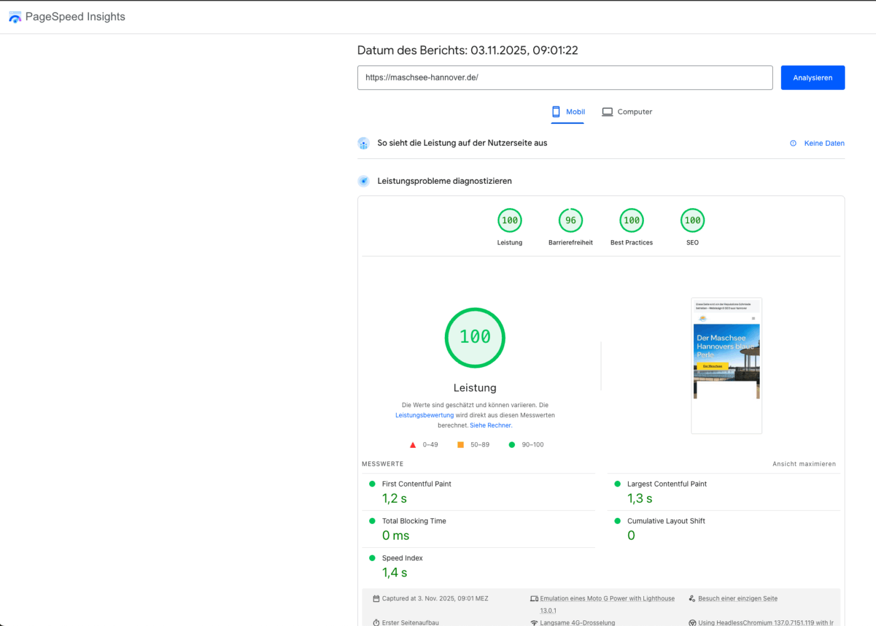Click the PageSpeed Insights logo icon
The width and height of the screenshot is (876, 626).
coord(15,18)
